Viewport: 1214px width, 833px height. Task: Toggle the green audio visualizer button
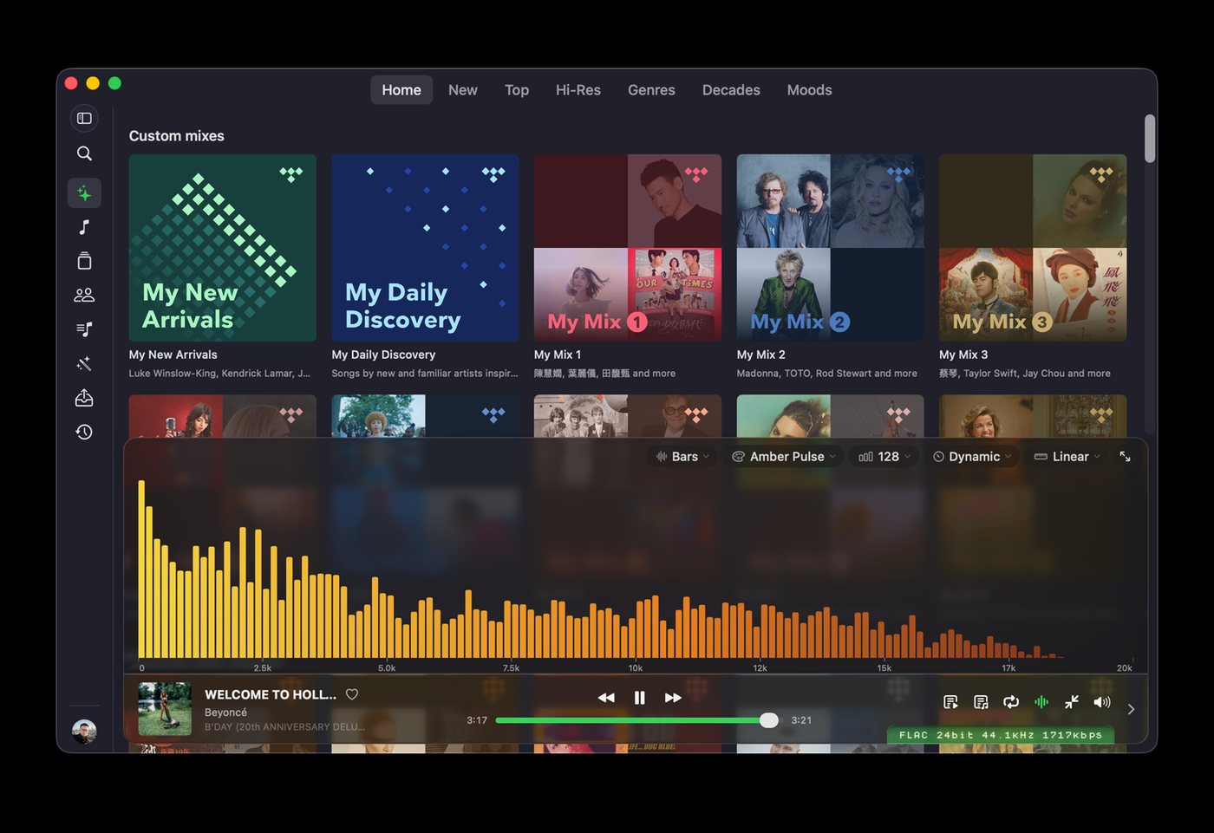coord(1041,702)
